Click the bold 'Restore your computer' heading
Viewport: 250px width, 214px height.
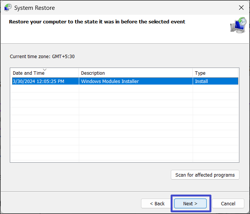pos(97,22)
